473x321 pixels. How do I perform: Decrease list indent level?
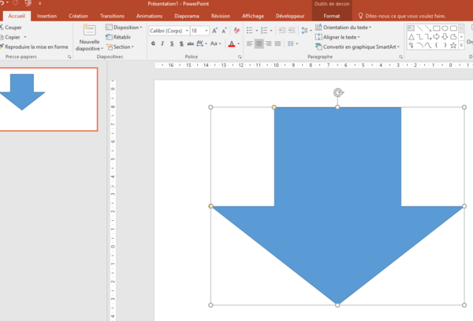[x=282, y=30]
